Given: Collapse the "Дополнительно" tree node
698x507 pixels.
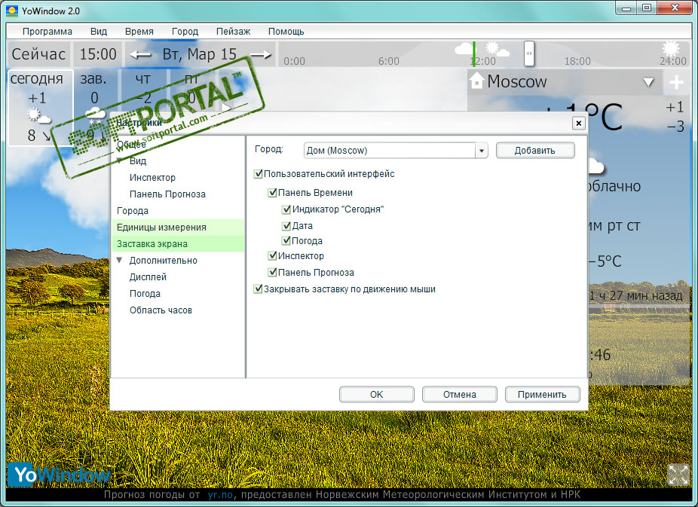Looking at the screenshot, I should (x=119, y=260).
